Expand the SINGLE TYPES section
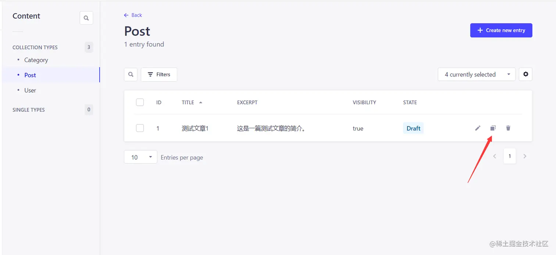This screenshot has width=556, height=255. coord(29,109)
